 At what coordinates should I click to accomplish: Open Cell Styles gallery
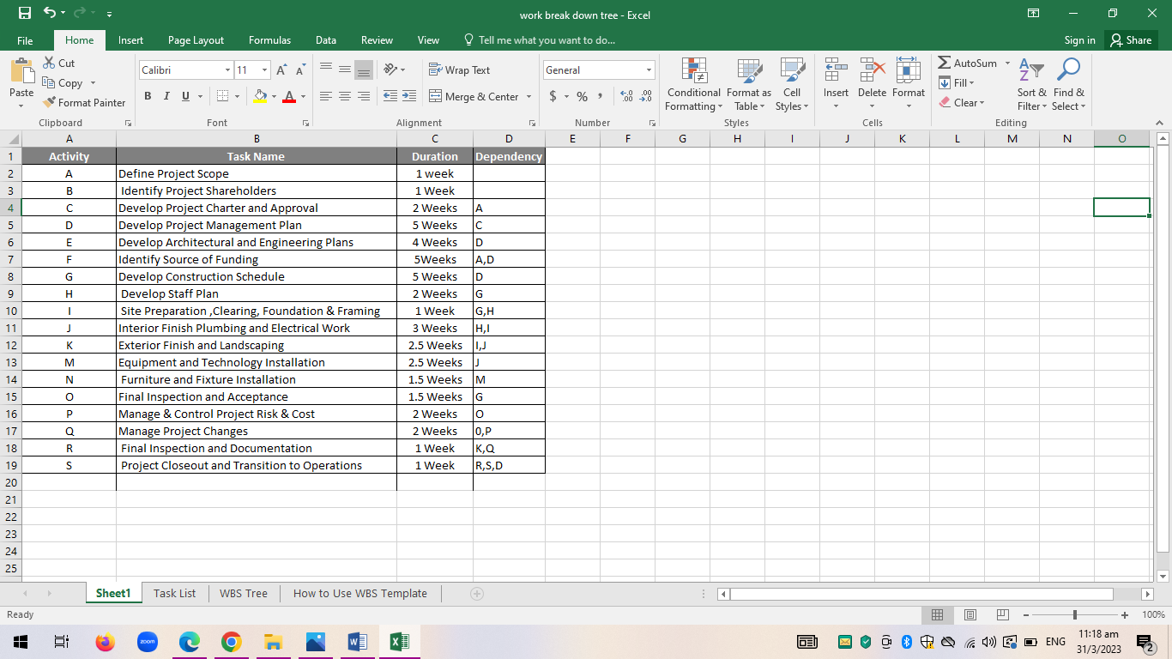[x=792, y=85]
